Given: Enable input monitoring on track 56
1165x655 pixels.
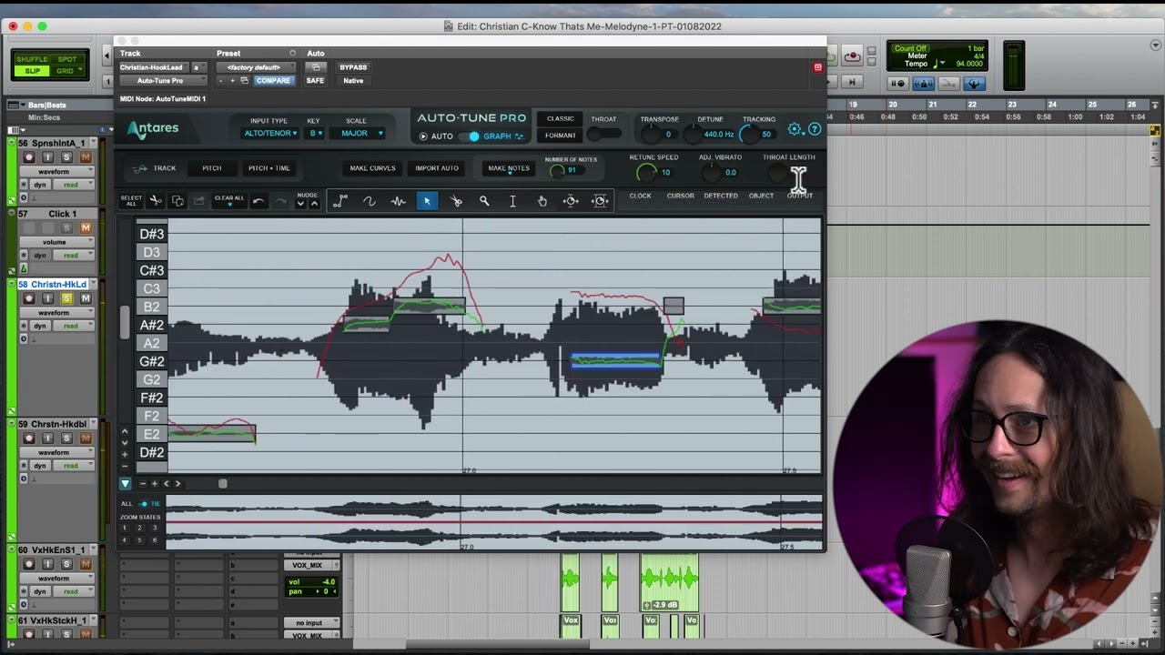Looking at the screenshot, I should (x=48, y=158).
